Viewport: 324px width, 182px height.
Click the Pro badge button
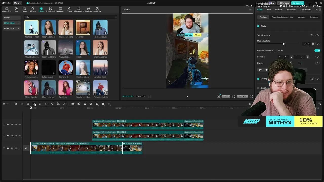tap(272, 3)
